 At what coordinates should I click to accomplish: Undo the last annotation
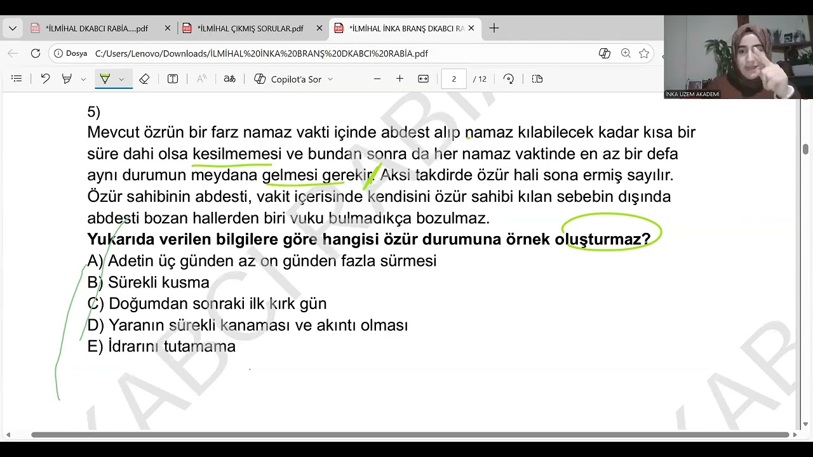45,79
